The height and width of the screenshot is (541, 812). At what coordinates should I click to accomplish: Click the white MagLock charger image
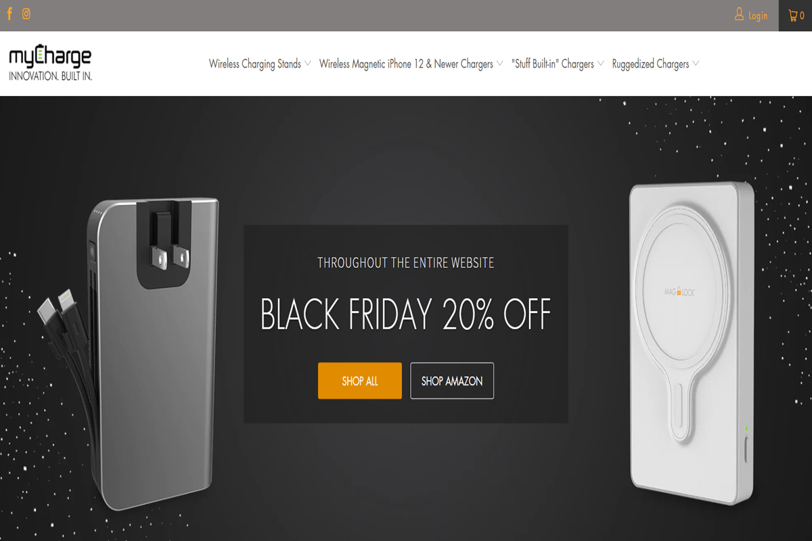tap(692, 343)
